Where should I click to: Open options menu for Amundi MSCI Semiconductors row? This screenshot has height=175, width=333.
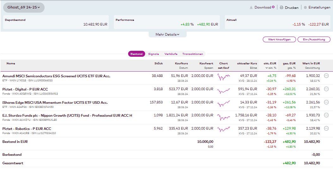[326, 76]
